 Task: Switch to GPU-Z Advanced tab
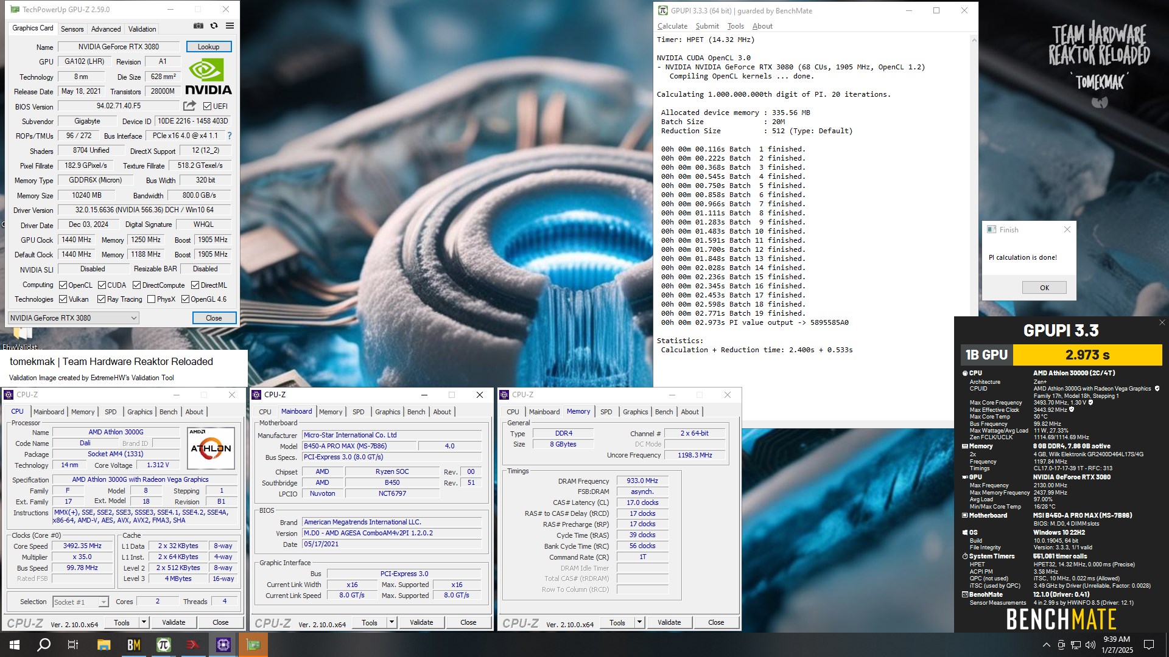[x=106, y=29]
